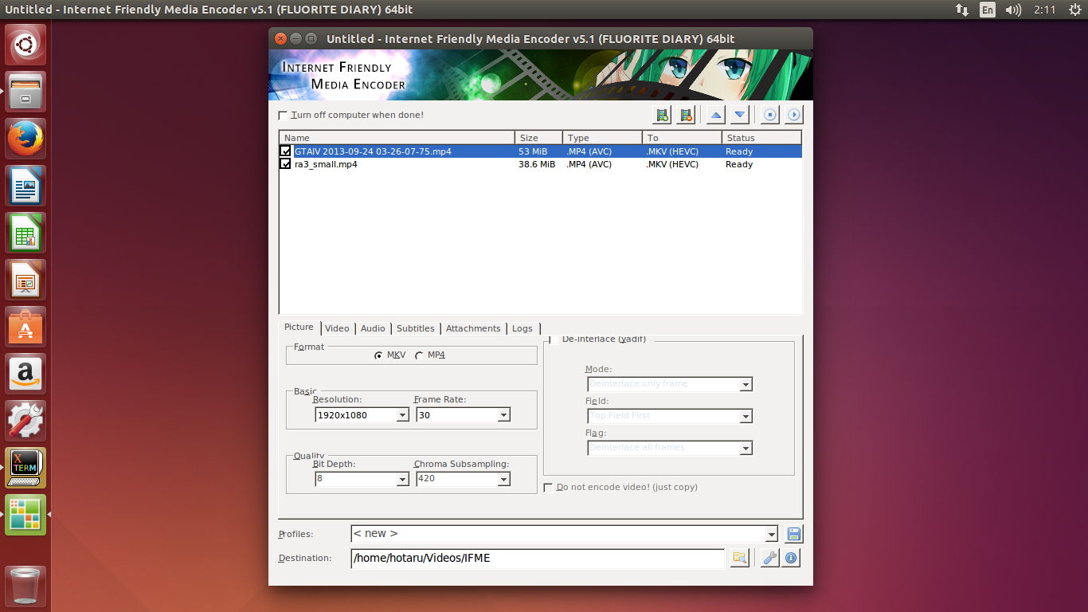
Task: Start encoding with the play button
Action: tap(793, 116)
